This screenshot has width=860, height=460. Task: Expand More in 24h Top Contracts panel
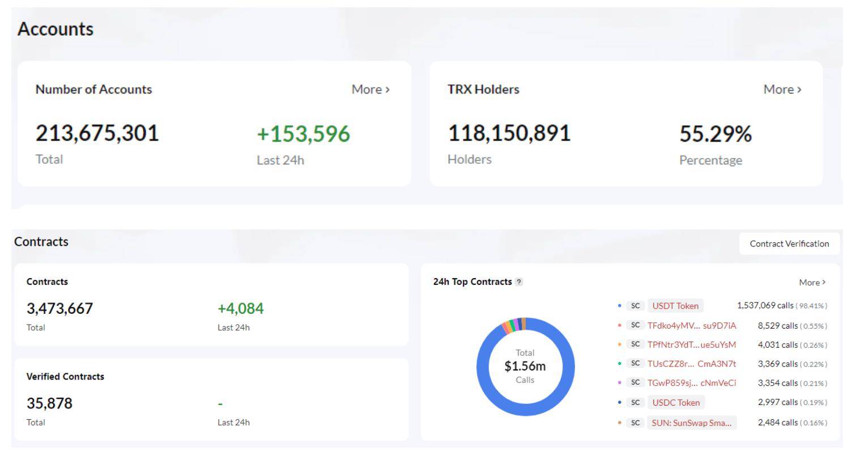point(812,282)
